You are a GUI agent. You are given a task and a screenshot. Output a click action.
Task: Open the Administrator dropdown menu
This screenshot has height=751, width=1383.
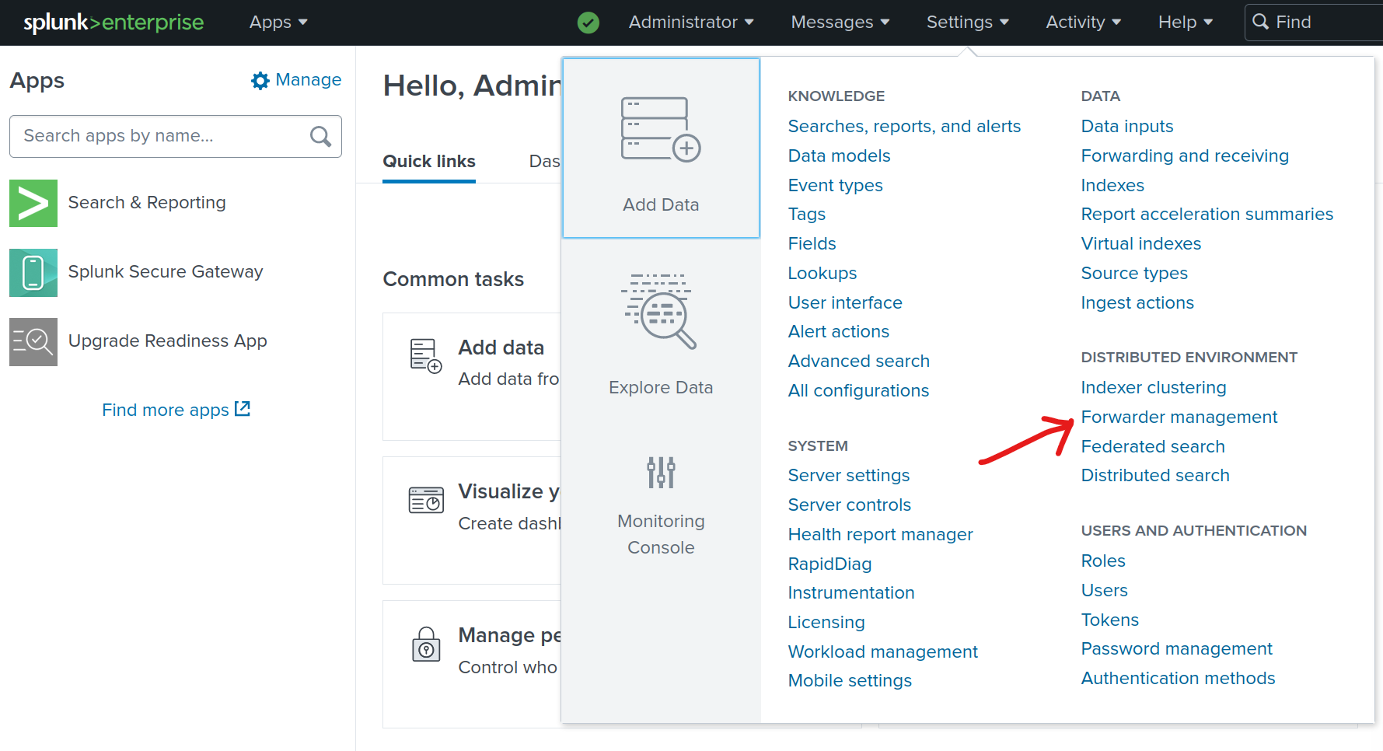pyautogui.click(x=691, y=23)
